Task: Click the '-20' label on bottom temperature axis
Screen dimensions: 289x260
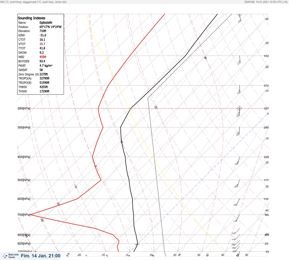Action: pos(79,255)
